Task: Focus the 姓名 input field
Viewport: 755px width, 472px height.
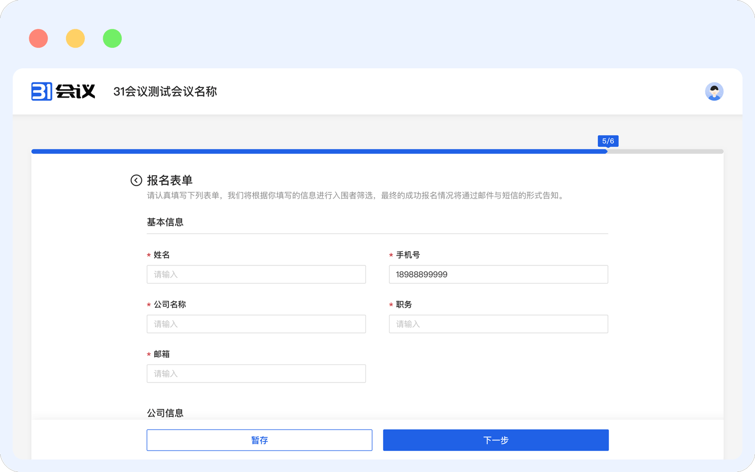Action: coord(256,274)
